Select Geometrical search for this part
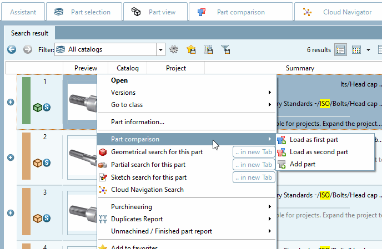The width and height of the screenshot is (382, 249). click(x=157, y=152)
